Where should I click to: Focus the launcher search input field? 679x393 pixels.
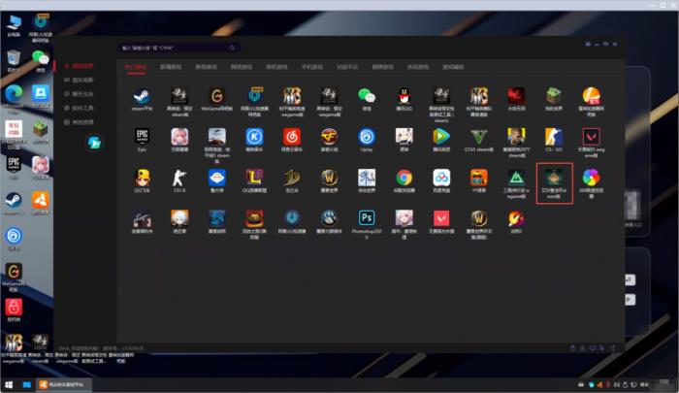178,48
